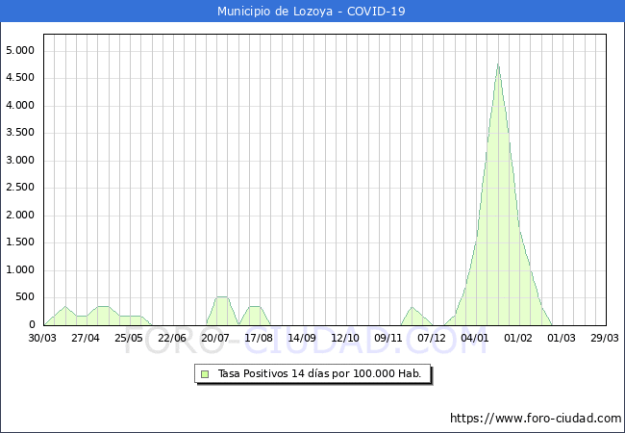This screenshot has width=625, height=433.
Task: Click y-axis label '4.000'
Action: pos(20,105)
